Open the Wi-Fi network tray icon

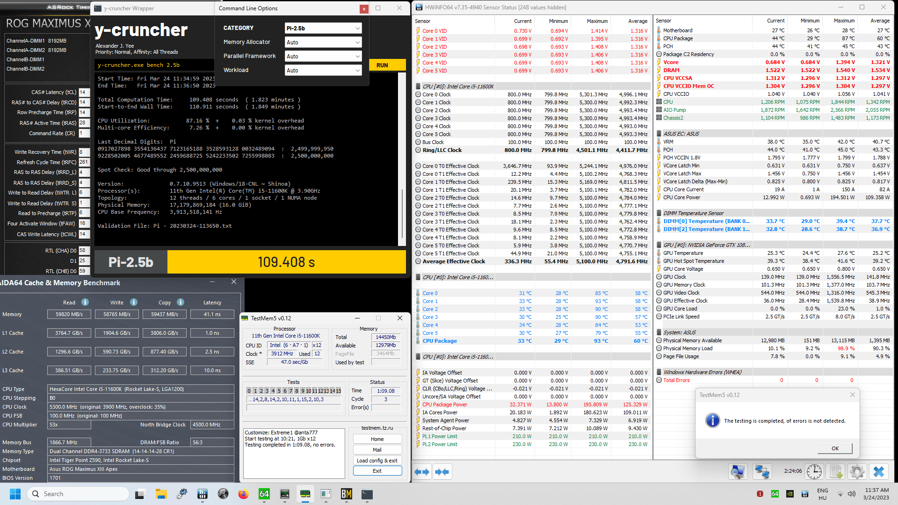(x=840, y=494)
